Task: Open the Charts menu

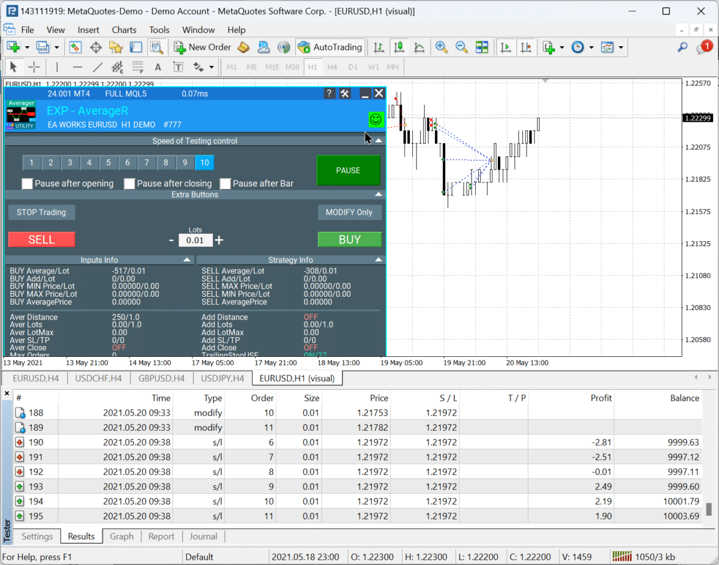Action: 124,30
